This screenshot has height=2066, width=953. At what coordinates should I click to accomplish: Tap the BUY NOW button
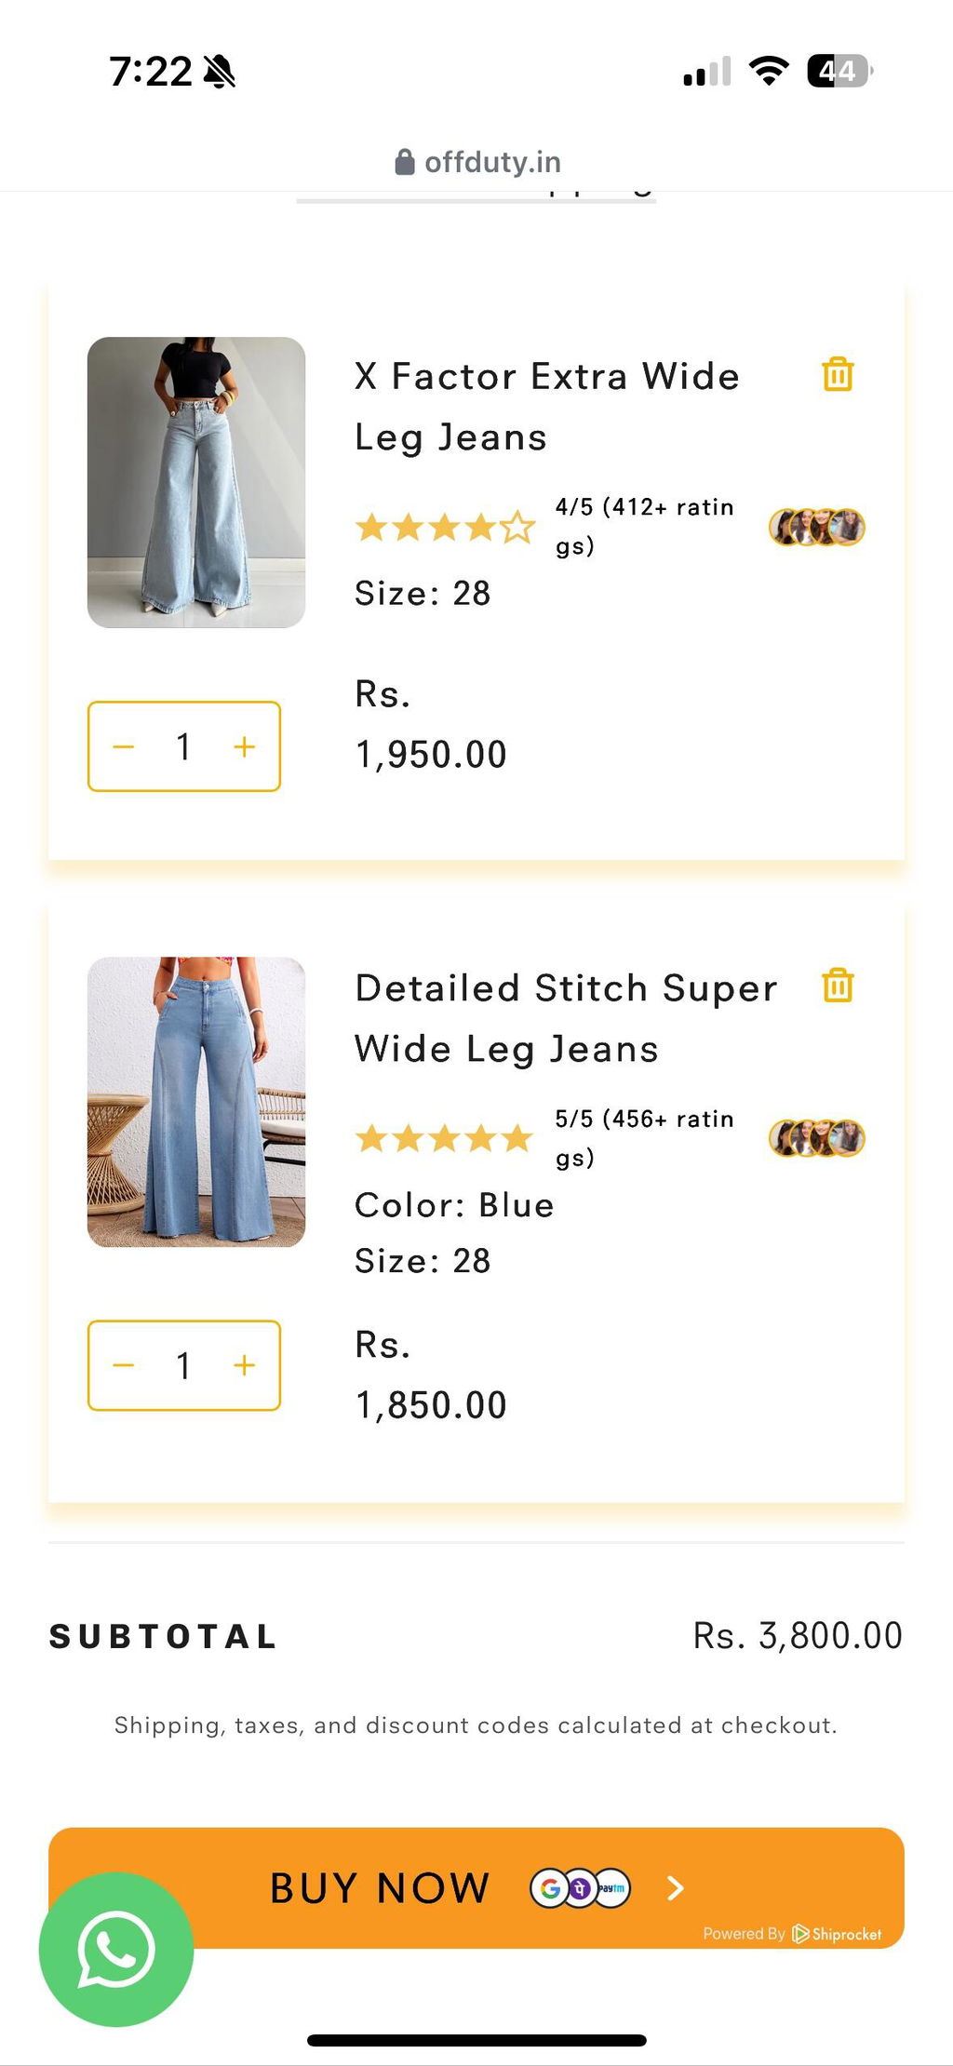(476, 1887)
